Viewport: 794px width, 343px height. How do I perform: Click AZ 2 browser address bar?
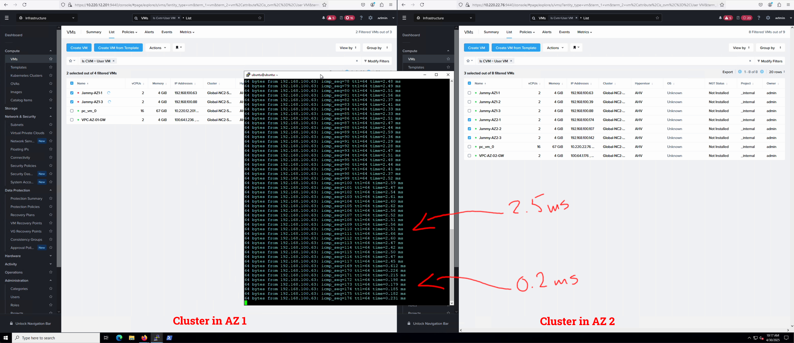coord(592,5)
